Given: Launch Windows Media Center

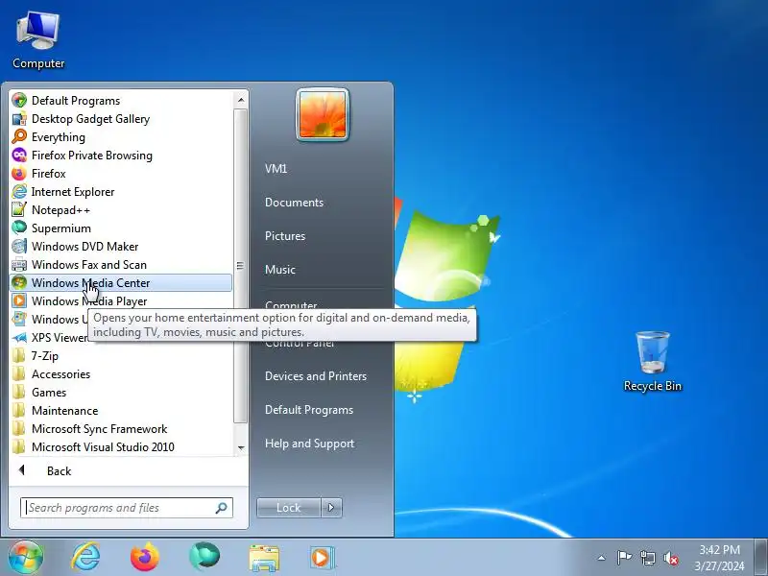Looking at the screenshot, I should (121, 282).
